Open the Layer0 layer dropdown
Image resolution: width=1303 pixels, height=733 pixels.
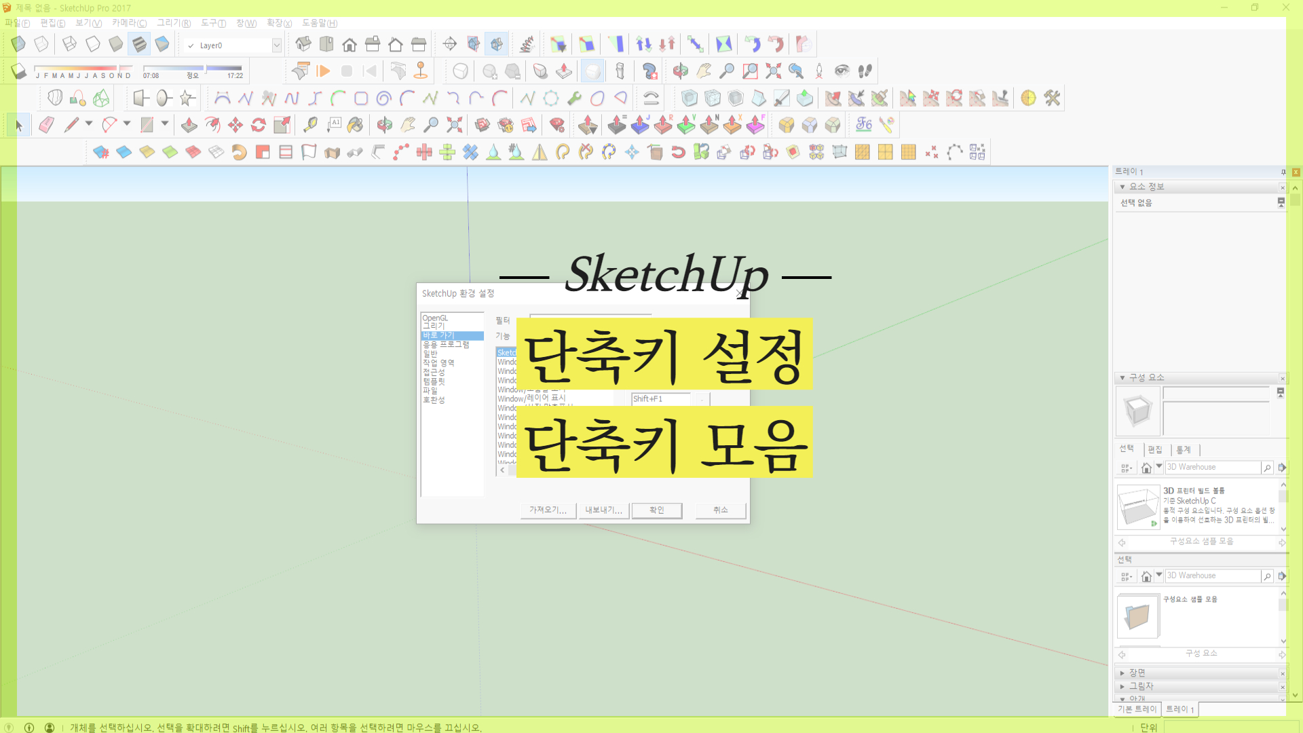pyautogui.click(x=276, y=45)
